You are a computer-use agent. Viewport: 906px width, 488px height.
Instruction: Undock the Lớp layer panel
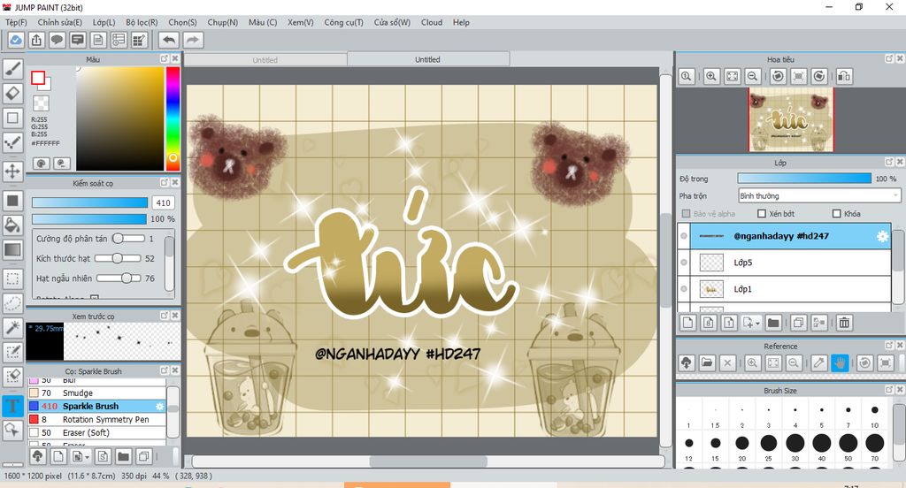pyautogui.click(x=889, y=163)
